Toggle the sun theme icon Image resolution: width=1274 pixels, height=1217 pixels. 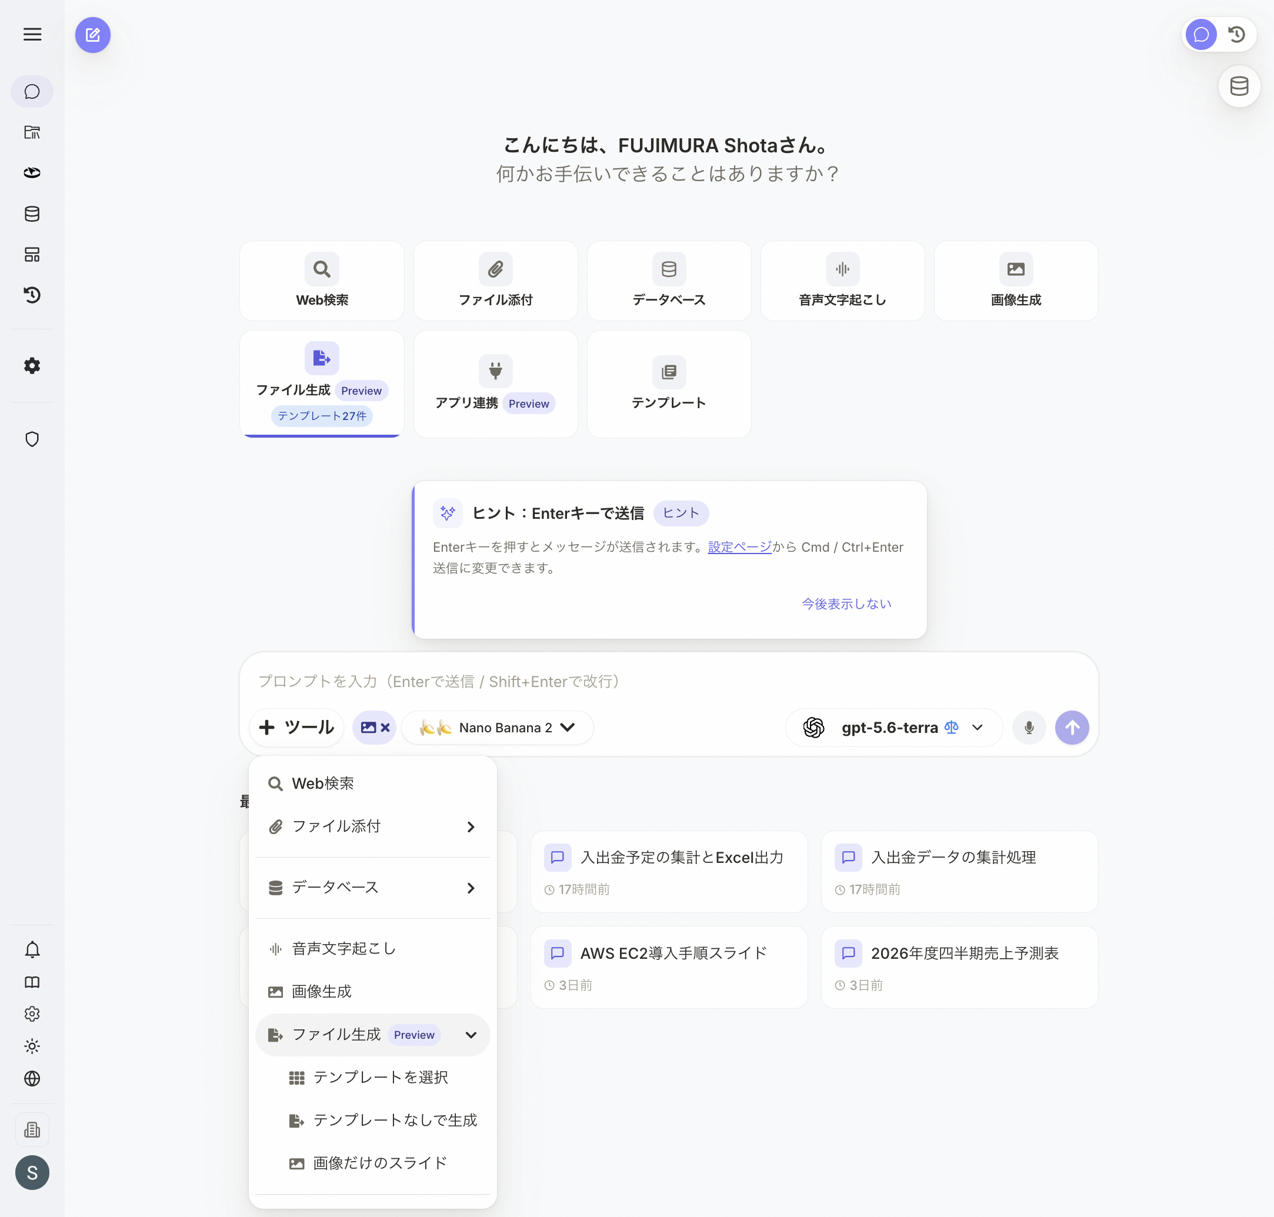point(32,1046)
